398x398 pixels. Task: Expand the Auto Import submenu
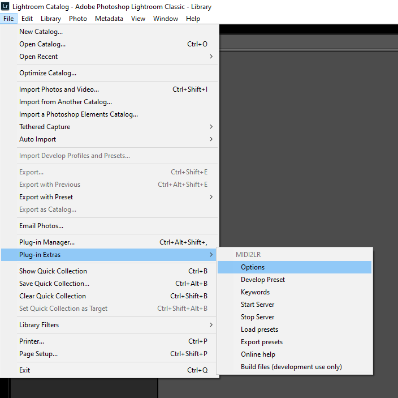point(110,139)
